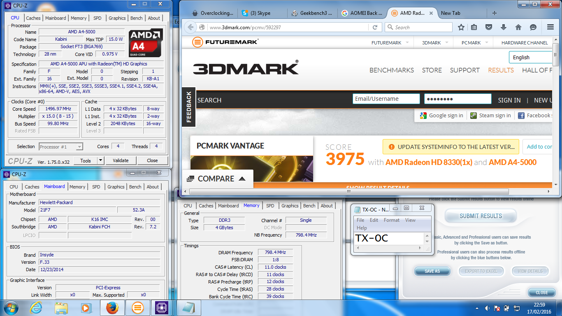Switch to Futuremark orange taskbar icon
This screenshot has height=316, width=562.
point(137,308)
